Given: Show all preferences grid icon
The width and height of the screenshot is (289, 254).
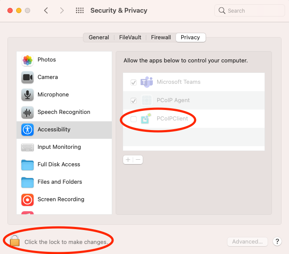Looking at the screenshot, I should (80, 10).
